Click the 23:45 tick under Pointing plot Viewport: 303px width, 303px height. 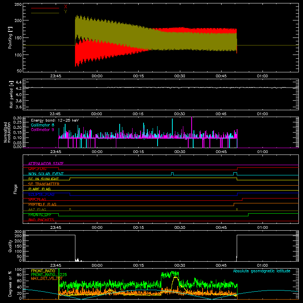point(56,76)
